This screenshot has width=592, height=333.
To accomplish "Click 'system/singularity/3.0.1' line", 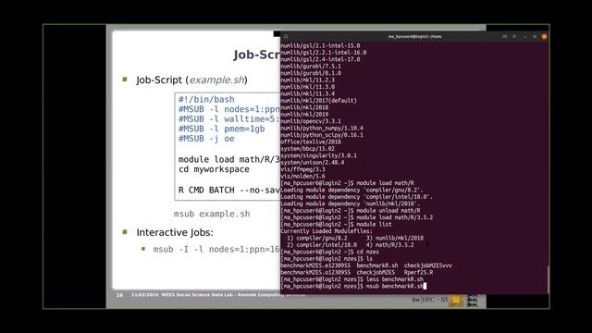I will [318, 155].
